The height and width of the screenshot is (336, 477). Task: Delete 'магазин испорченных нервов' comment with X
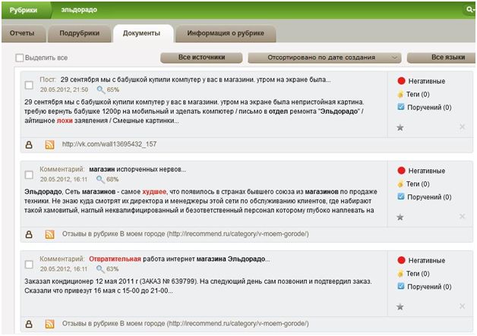click(462, 216)
